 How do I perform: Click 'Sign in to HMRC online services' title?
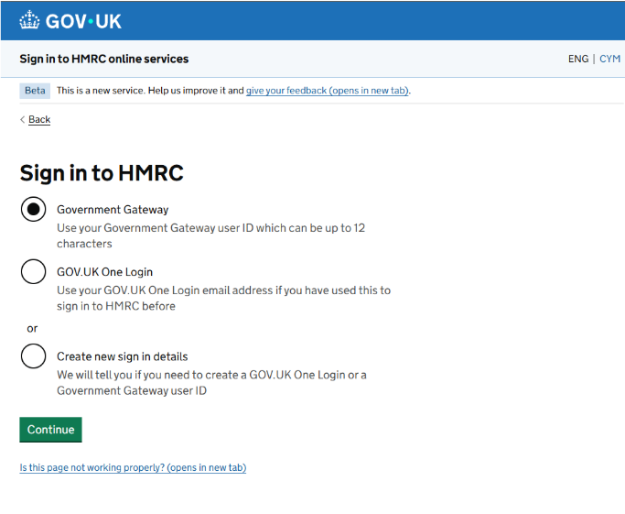tap(104, 59)
